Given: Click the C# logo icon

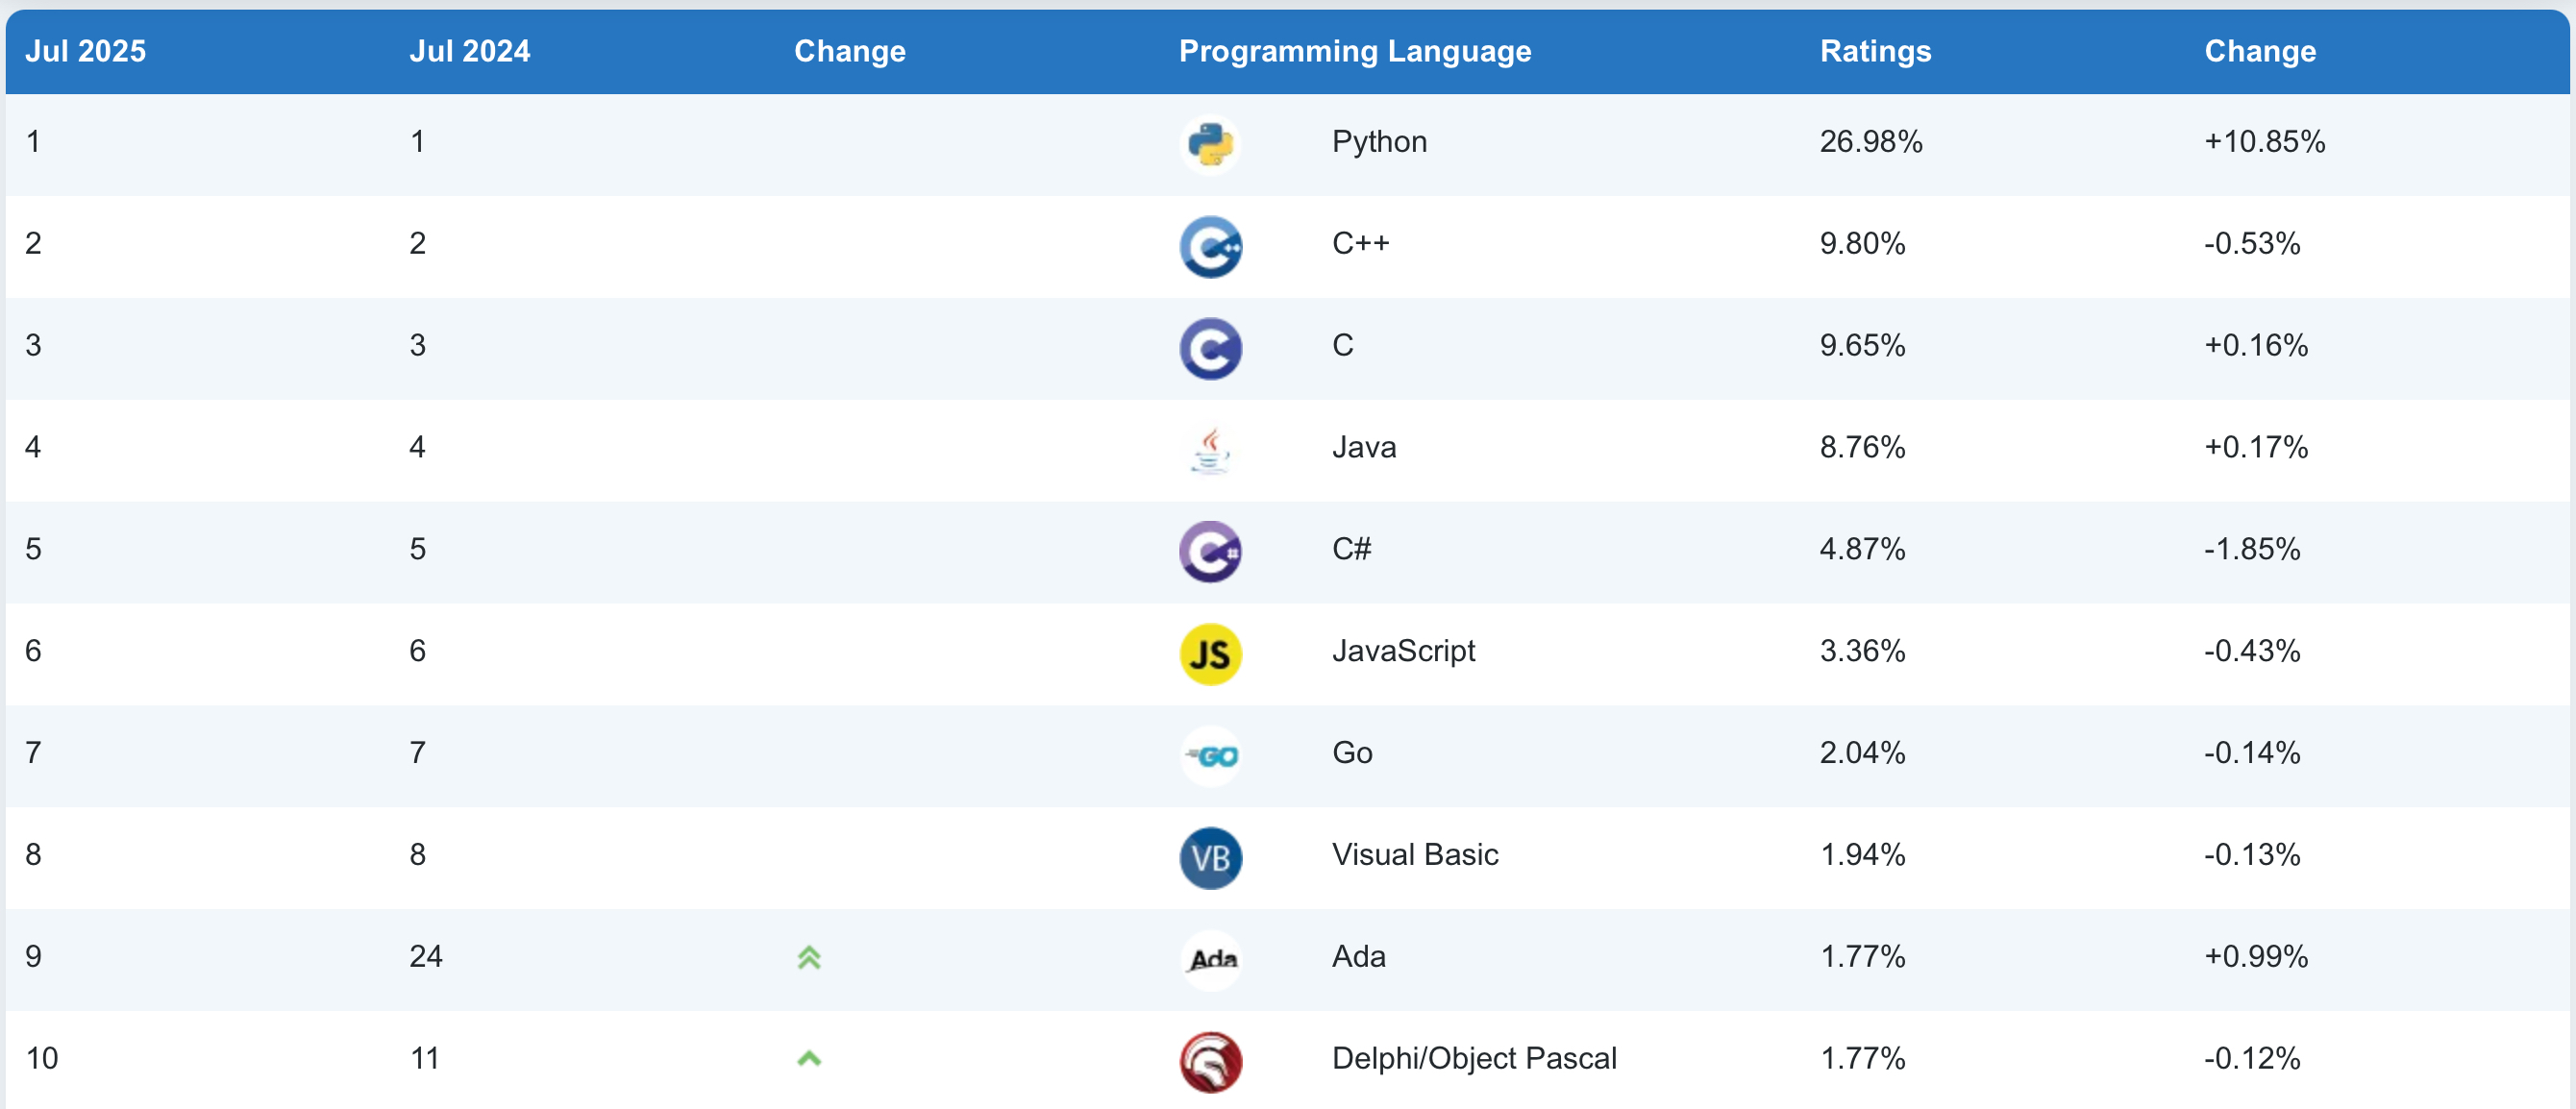Looking at the screenshot, I should pyautogui.click(x=1210, y=551).
